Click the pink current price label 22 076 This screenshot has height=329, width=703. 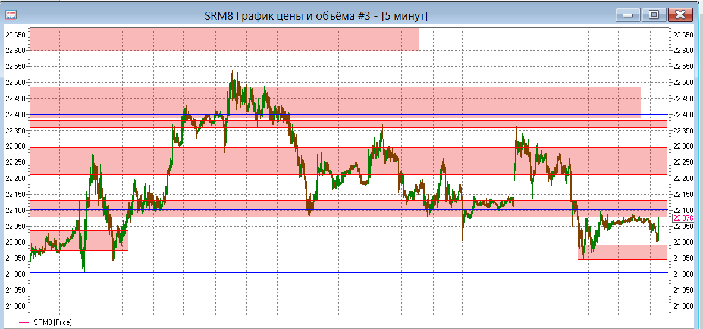pos(683,218)
